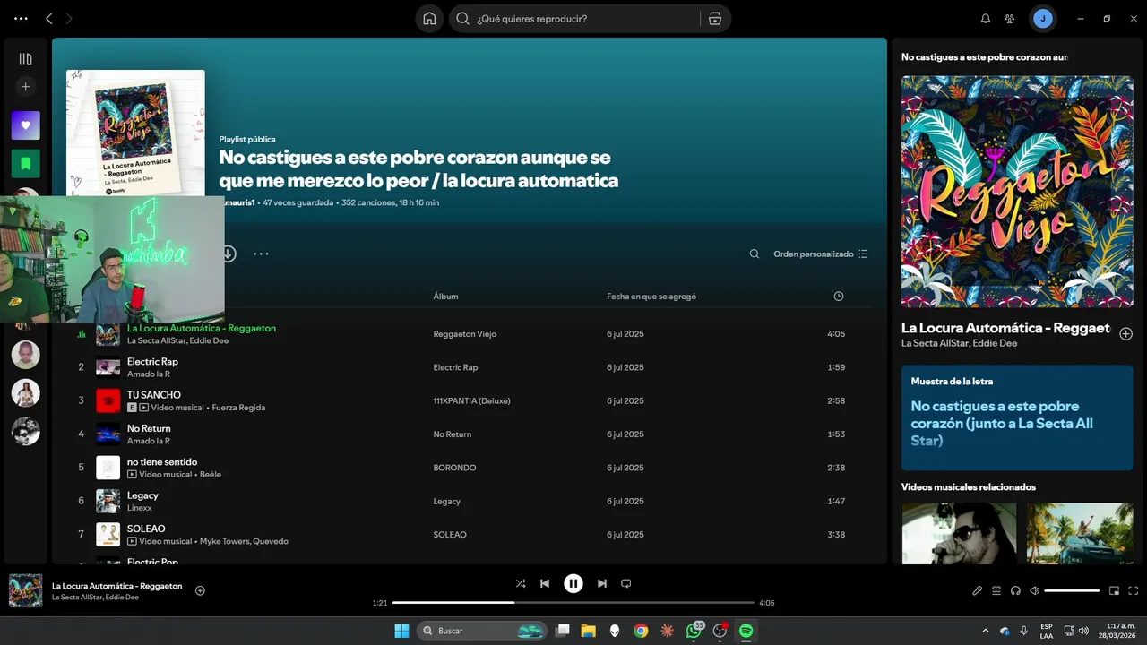Open Windows Start menu

point(401,631)
